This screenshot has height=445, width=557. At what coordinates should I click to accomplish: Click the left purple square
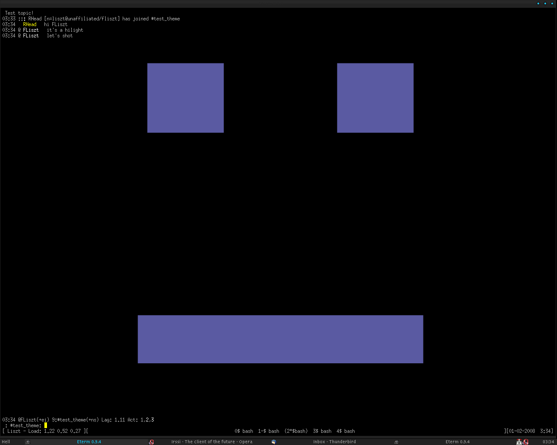point(185,98)
